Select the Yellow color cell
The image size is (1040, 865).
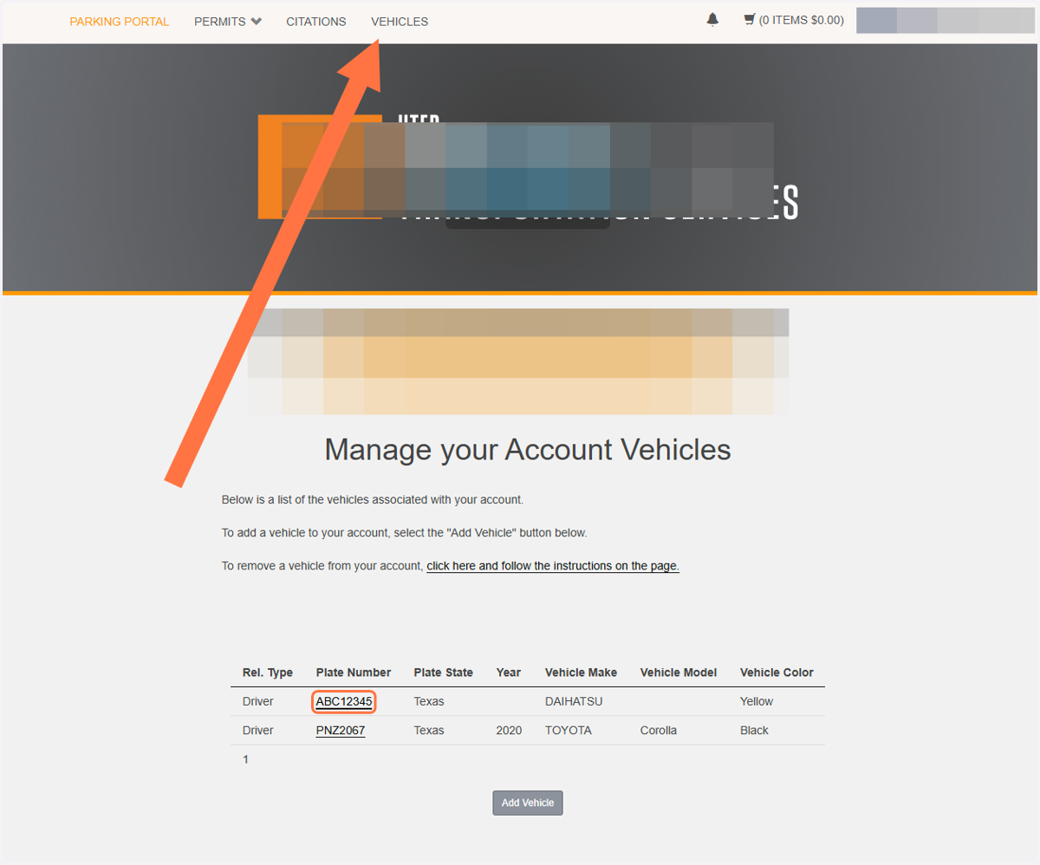coord(757,701)
